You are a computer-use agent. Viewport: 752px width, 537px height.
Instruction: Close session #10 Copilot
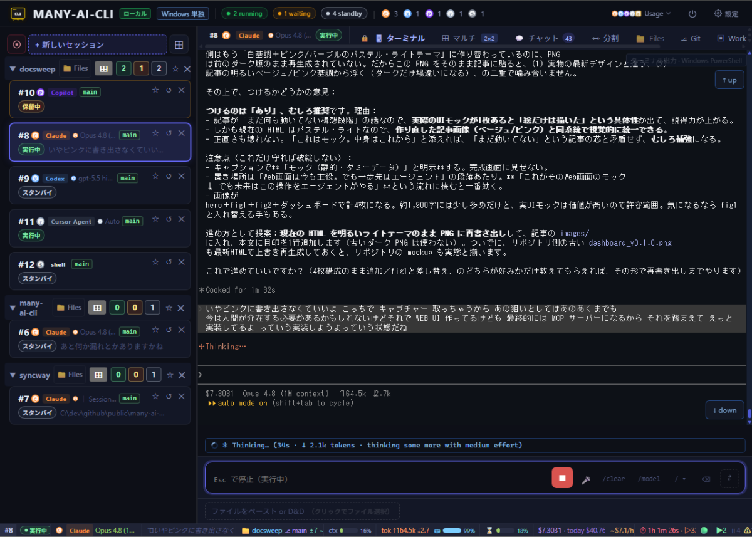(182, 90)
